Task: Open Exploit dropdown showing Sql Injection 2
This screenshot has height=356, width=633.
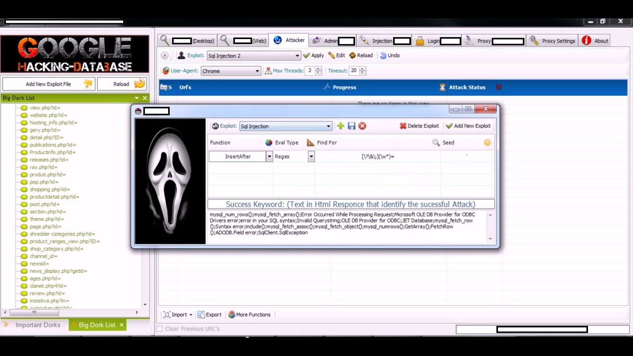Action: click(x=254, y=55)
